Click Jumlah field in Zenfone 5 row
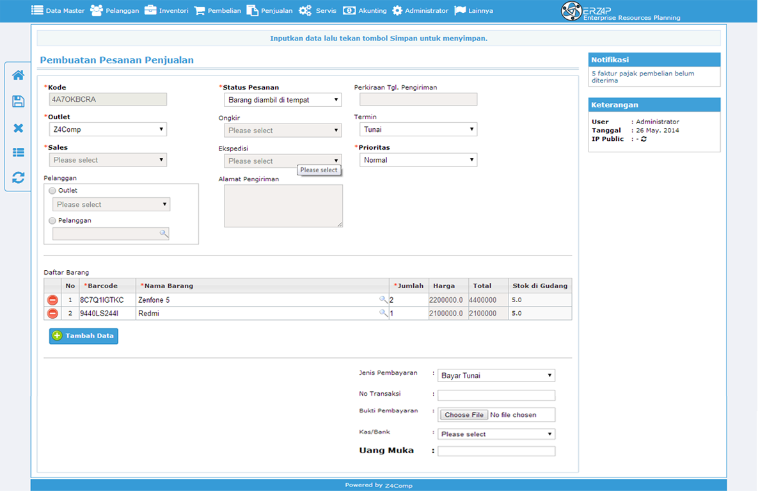This screenshot has width=758, height=491. [408, 300]
